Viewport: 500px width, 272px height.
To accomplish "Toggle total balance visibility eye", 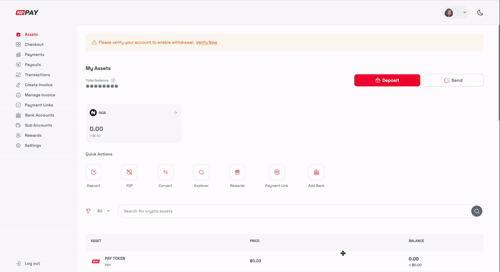I will (113, 81).
